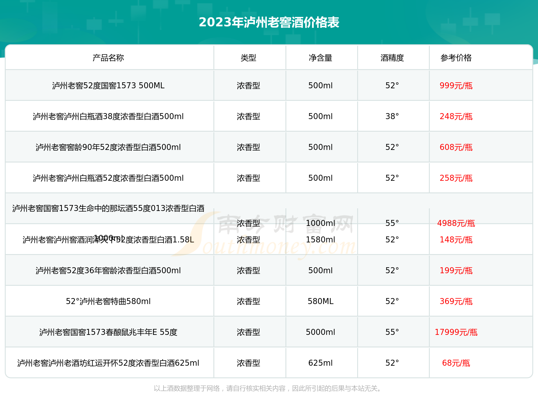Image resolution: width=538 pixels, height=404 pixels.
Task: Click the title 2023年泸州老窖酒价格表
Action: coord(269,22)
